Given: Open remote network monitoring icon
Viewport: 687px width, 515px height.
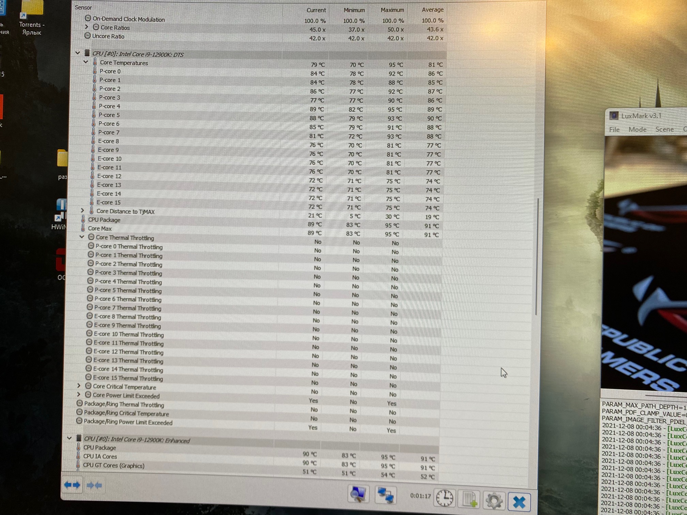Looking at the screenshot, I should pyautogui.click(x=386, y=495).
